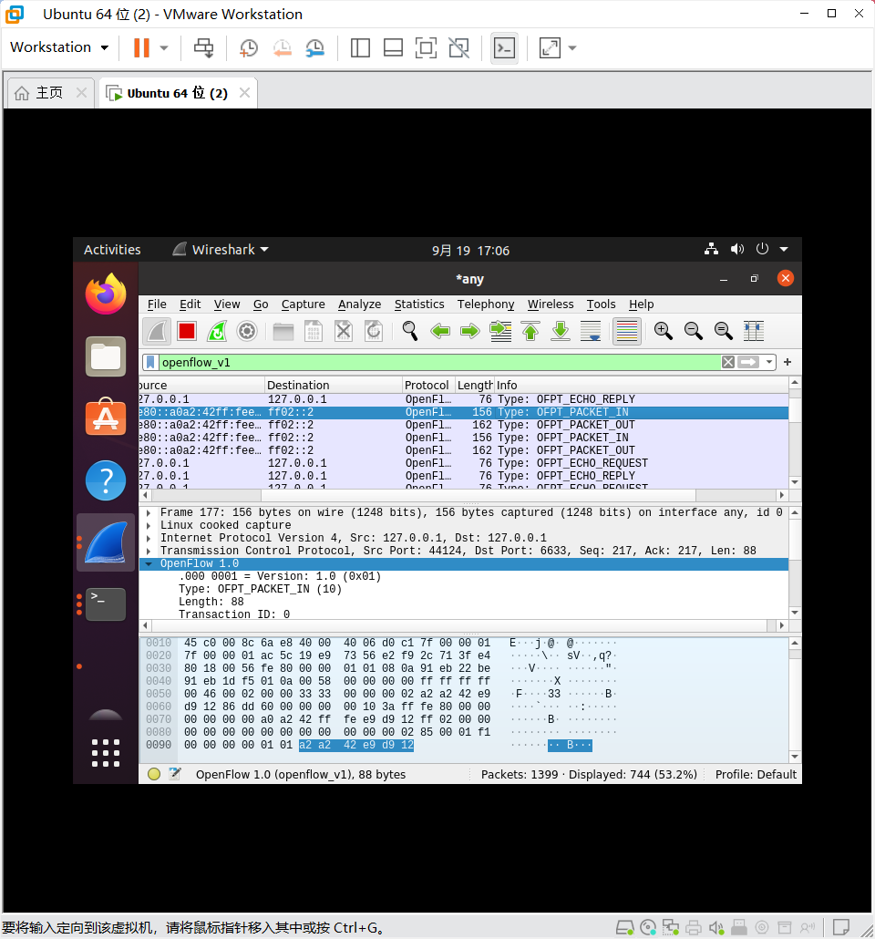Open a capture file folder icon
This screenshot has width=875, height=939.
pyautogui.click(x=283, y=331)
